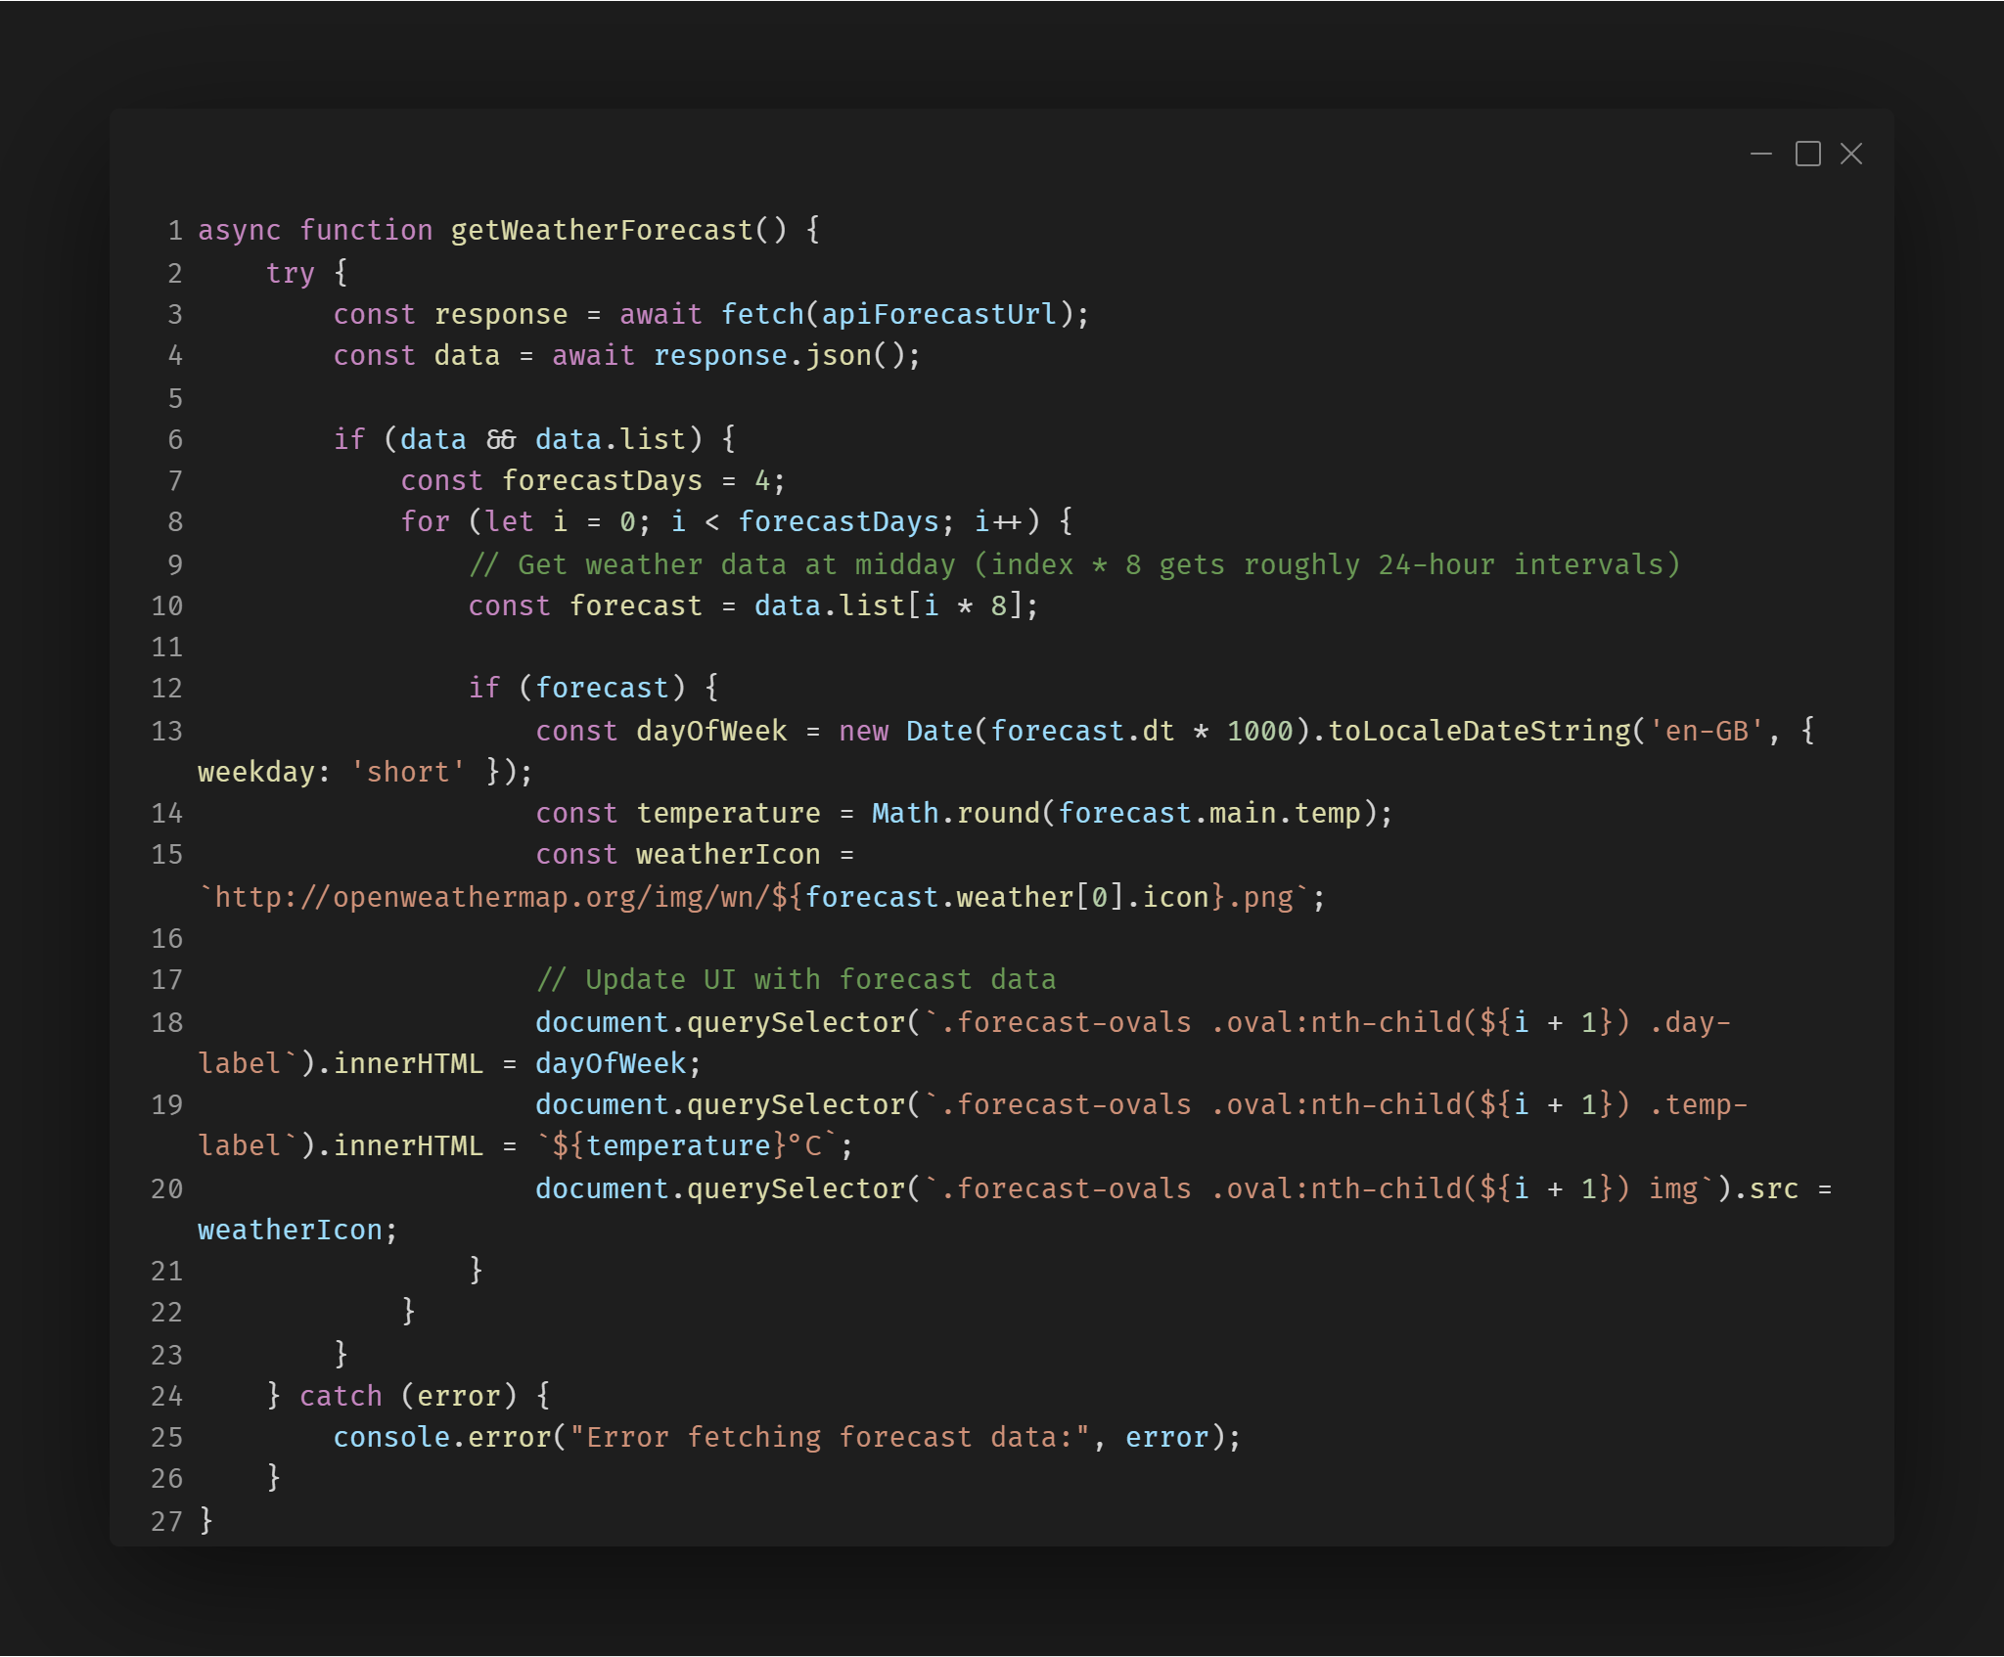Click line number 1 in gutter

(x=174, y=231)
